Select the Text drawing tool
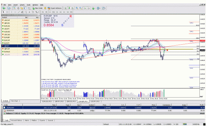Image resolution: width=206 pixels, height=126 pixels. coord(29,12)
